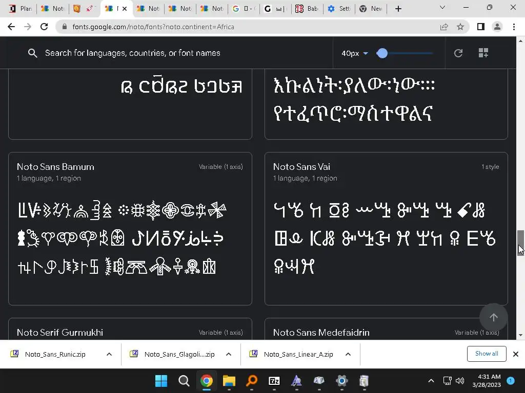Click the Bamum glyph sample text
The height and width of the screenshot is (393, 525).
point(122,238)
